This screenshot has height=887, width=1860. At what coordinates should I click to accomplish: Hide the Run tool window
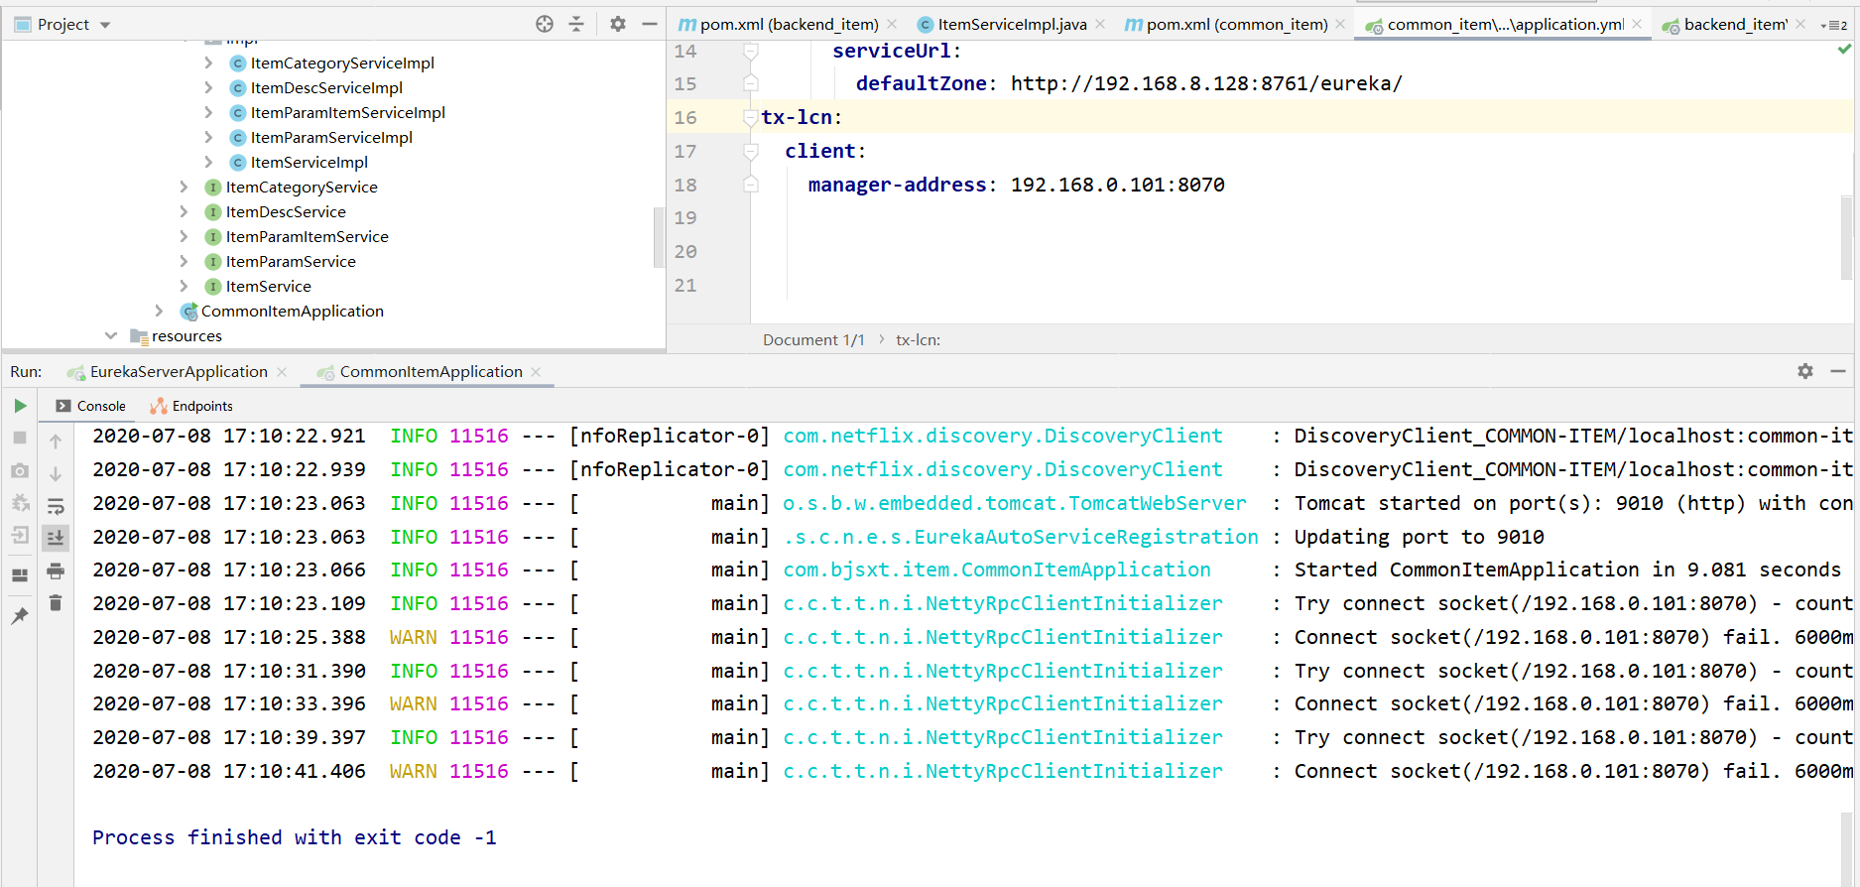pos(1838,371)
